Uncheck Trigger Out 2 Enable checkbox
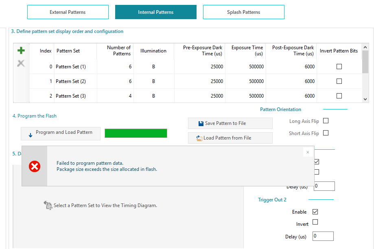 315,212
